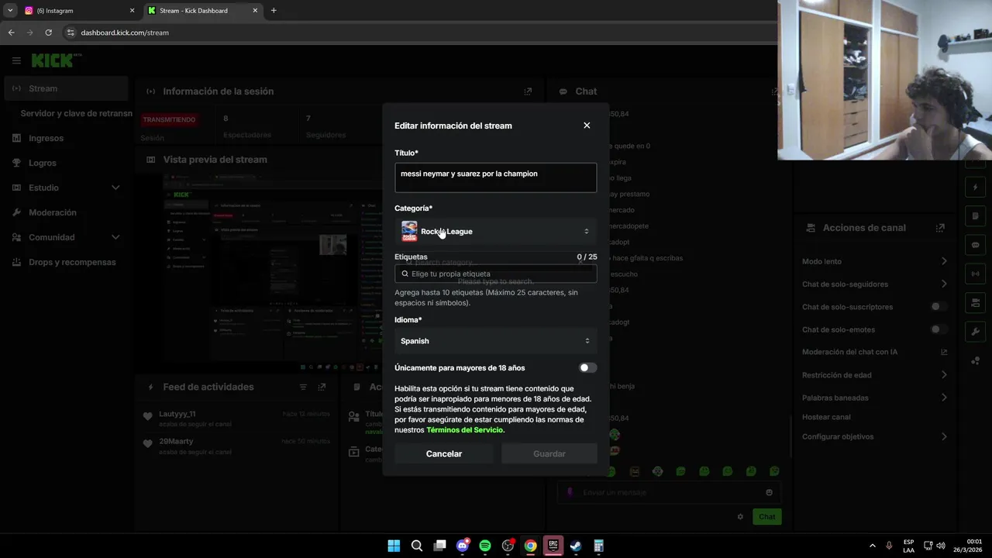Click the Cancelar button
Screen dimensions: 992x558
tap(444, 454)
